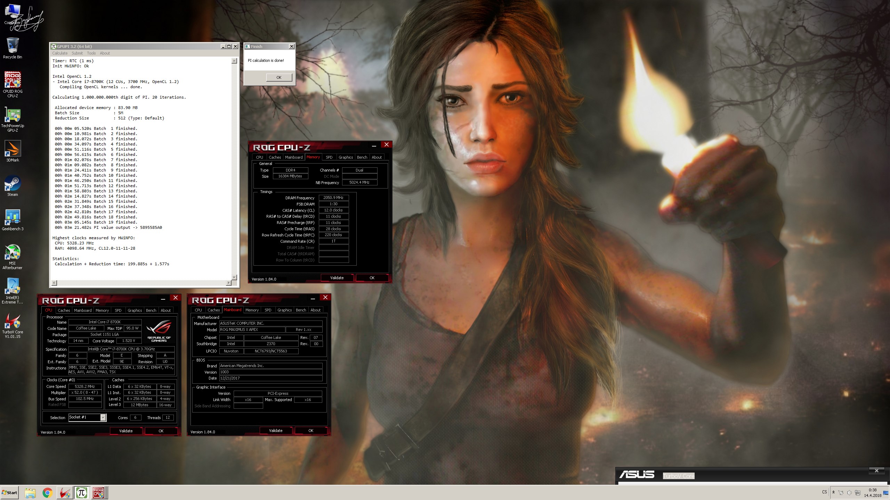Switch to the SPD tab in the Memory CPU-Z window

329,157
